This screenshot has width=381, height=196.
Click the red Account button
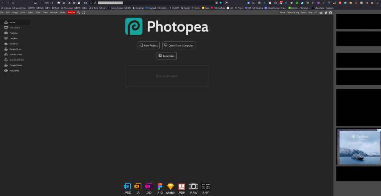pyautogui.click(x=71, y=12)
